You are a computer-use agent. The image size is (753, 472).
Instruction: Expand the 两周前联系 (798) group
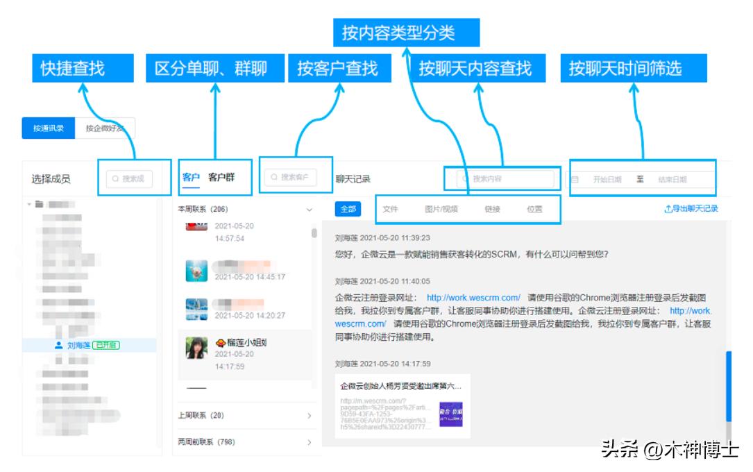(x=311, y=442)
